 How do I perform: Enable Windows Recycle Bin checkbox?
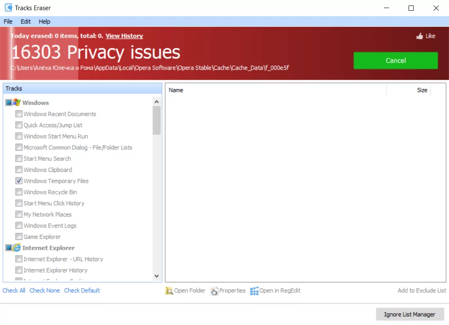(19, 192)
